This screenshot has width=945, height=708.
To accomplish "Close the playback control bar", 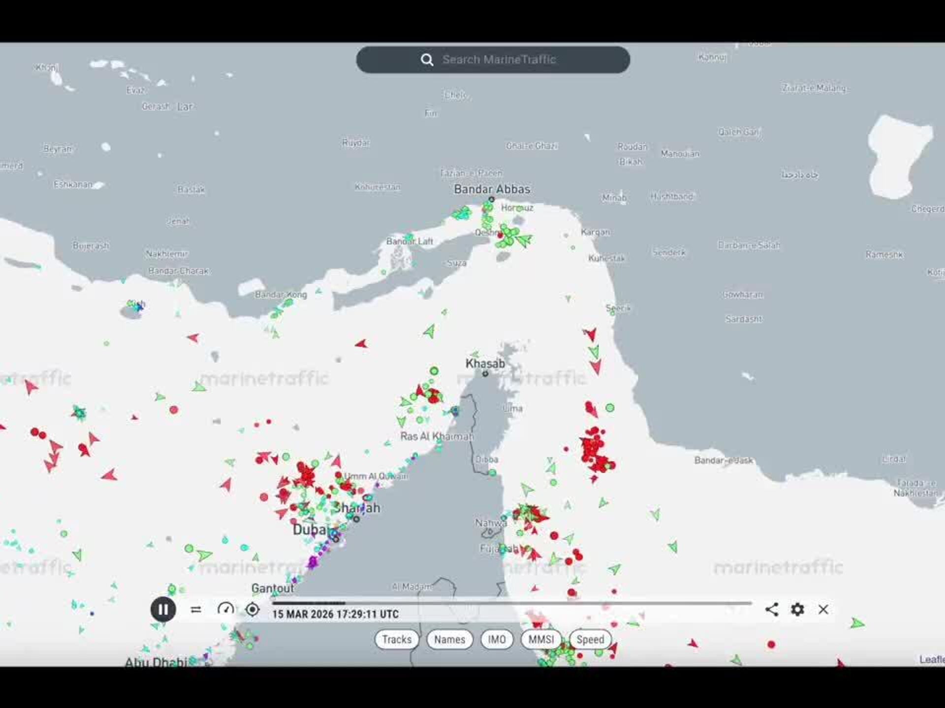I will [823, 610].
